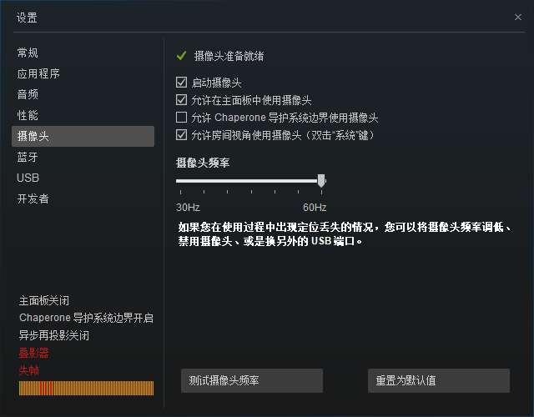Enable camera for Chaperone 导护系统边界

click(x=182, y=118)
